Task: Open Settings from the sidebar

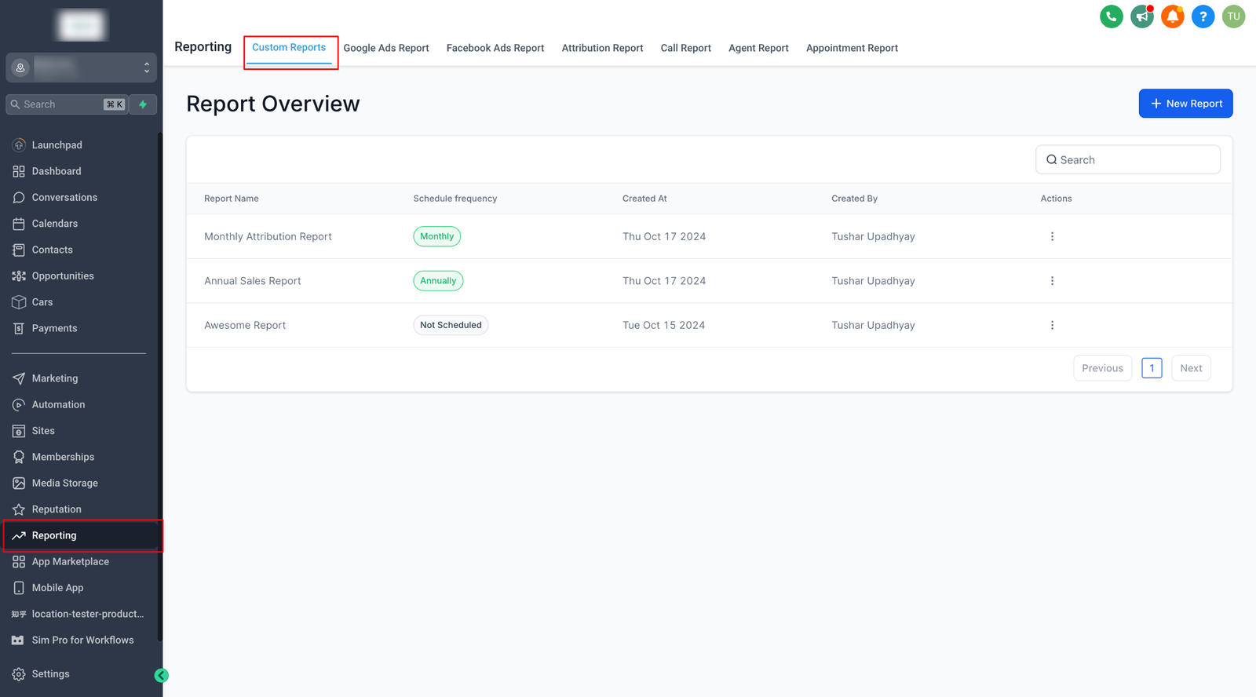Action: click(x=50, y=673)
